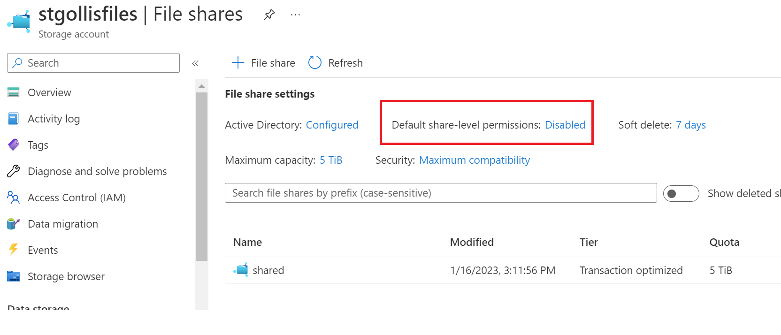Go to Data migration
The height and width of the screenshot is (335, 781).
pyautogui.click(x=63, y=224)
